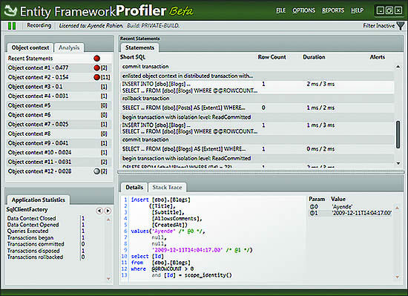Click the Value column header in Details
The image size is (408, 296).
pyautogui.click(x=338, y=199)
